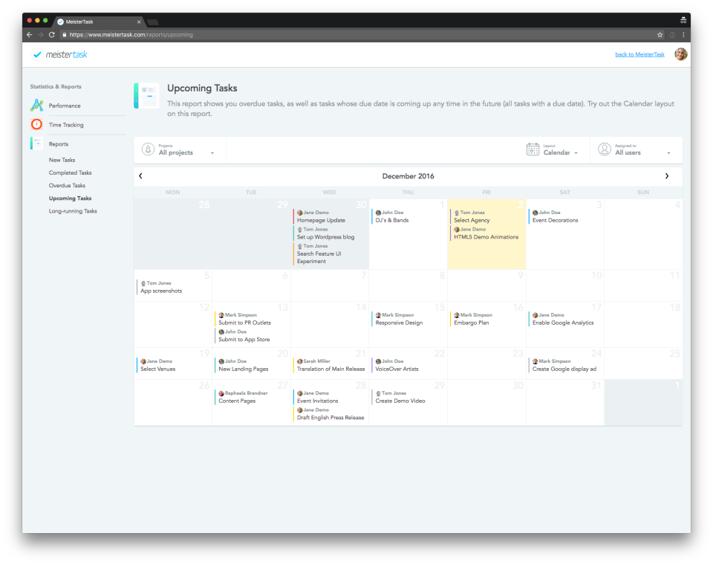Select the New Tasks report
Image resolution: width=713 pixels, height=565 pixels.
point(62,160)
